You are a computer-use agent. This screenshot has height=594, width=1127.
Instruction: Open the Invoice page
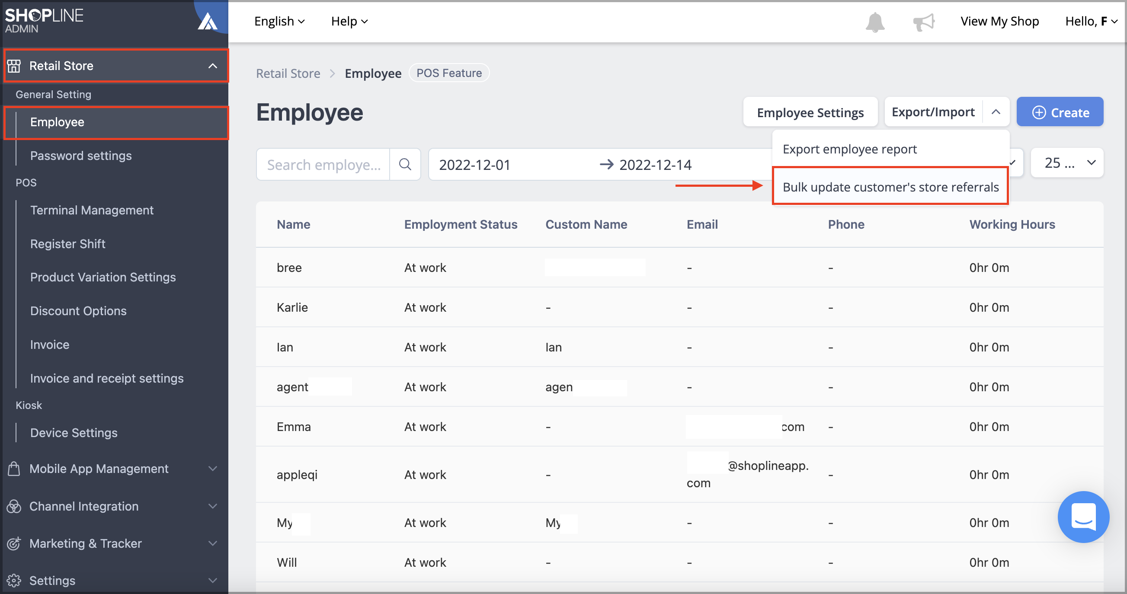point(49,345)
